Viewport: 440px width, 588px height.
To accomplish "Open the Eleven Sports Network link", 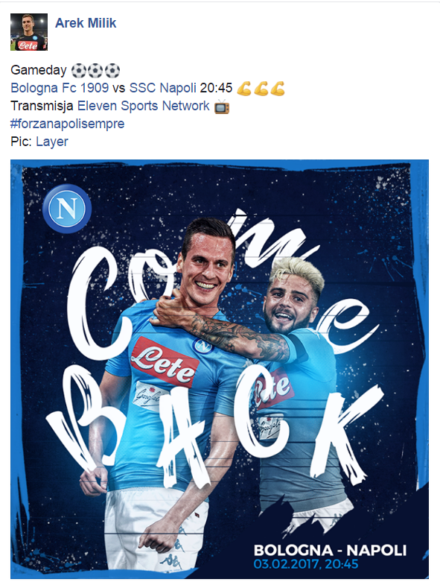I will pyautogui.click(x=144, y=106).
